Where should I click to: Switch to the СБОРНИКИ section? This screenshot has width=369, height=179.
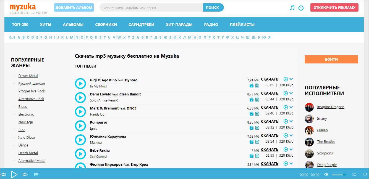[106, 25]
